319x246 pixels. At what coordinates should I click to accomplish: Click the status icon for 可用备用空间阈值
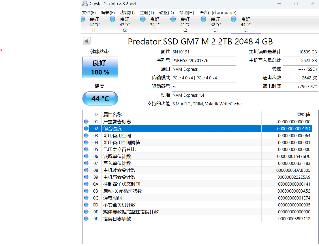coord(86,142)
